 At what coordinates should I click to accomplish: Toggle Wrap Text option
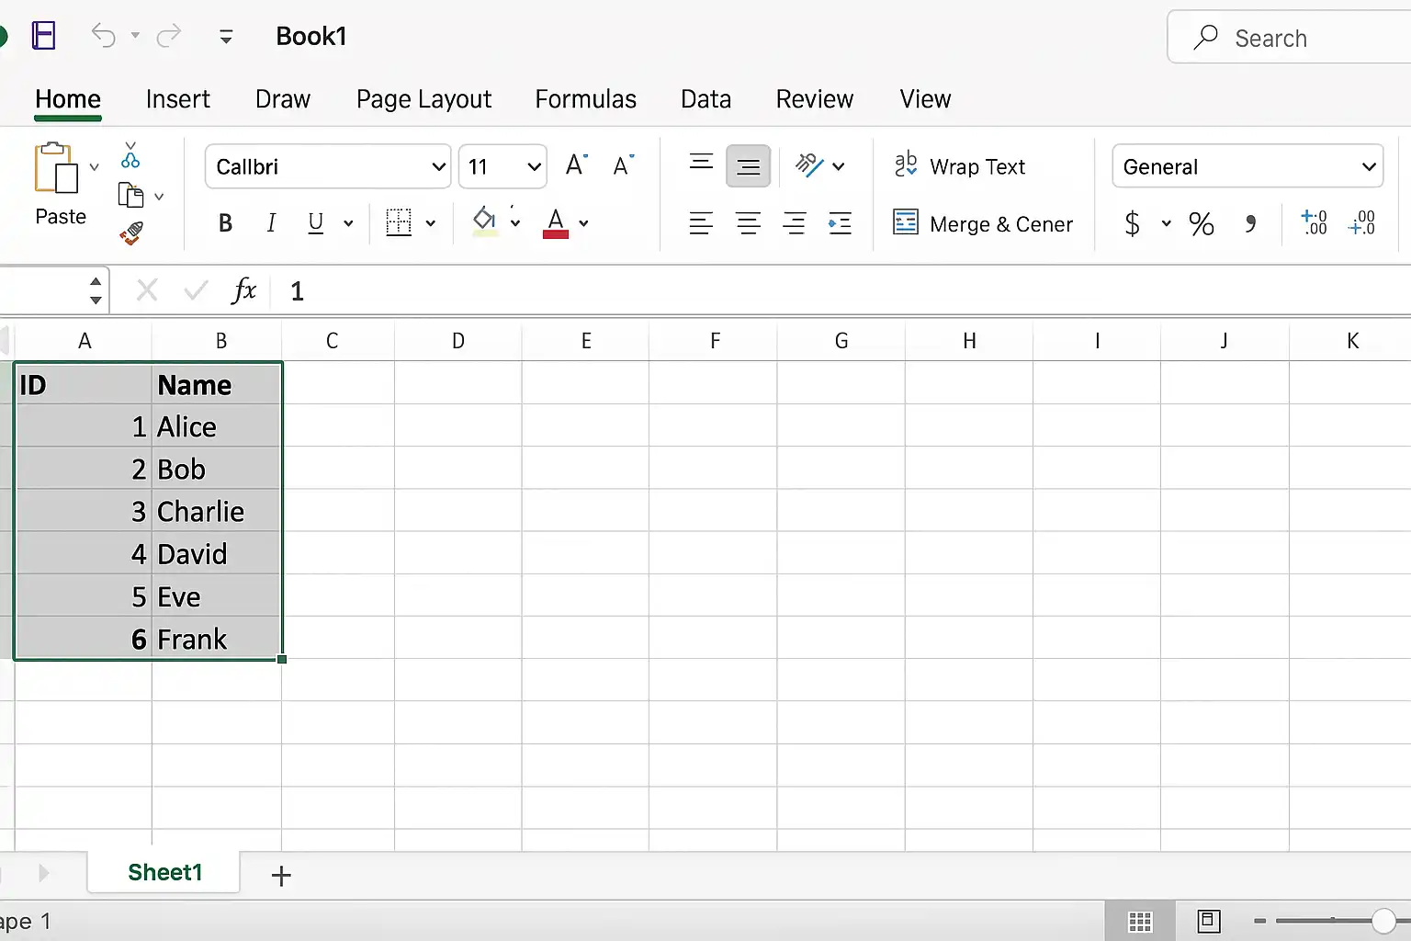959,166
